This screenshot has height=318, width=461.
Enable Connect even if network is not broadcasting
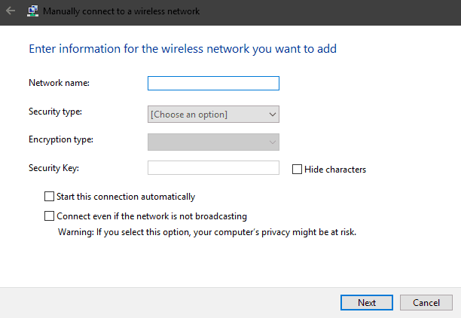(x=50, y=216)
